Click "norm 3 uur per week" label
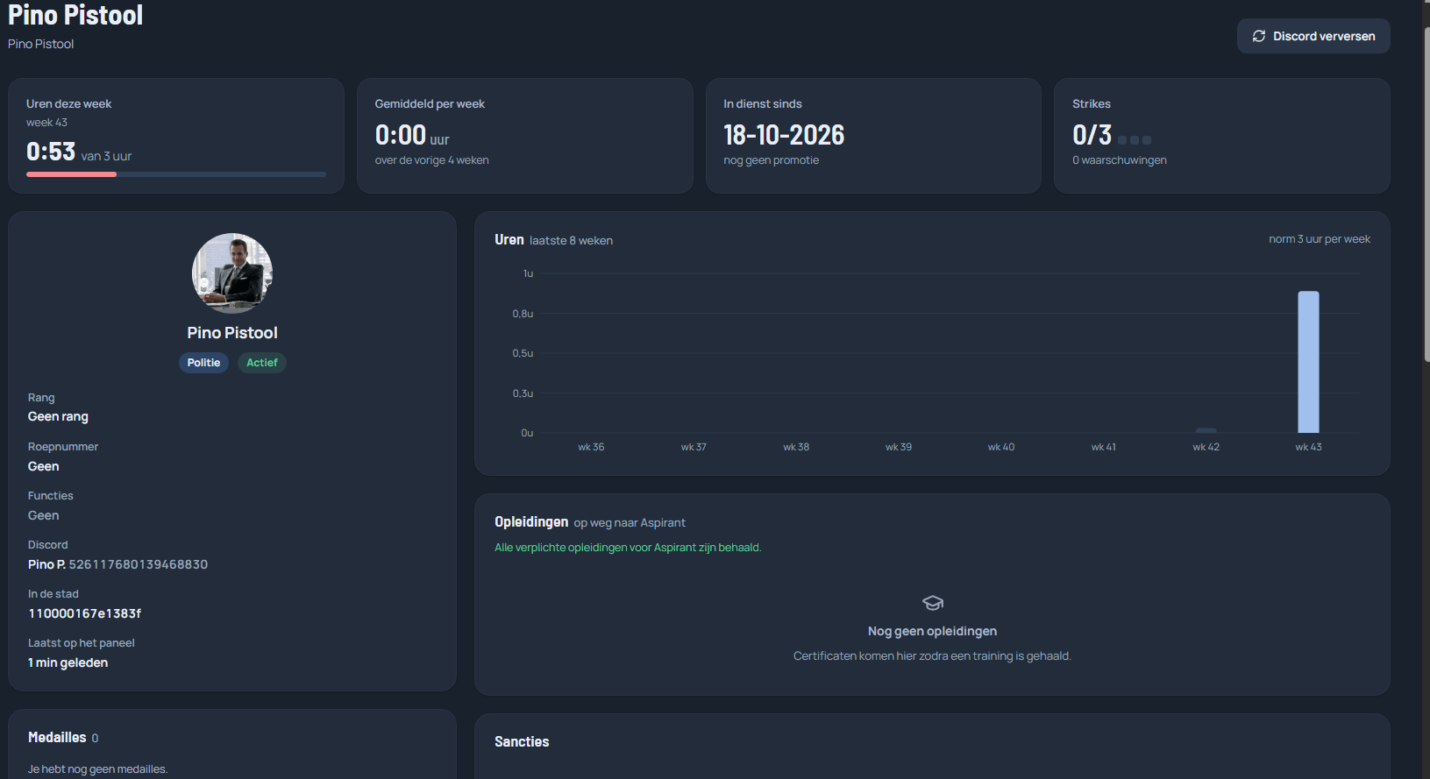Screen dimensions: 1430x779 tap(1320, 239)
